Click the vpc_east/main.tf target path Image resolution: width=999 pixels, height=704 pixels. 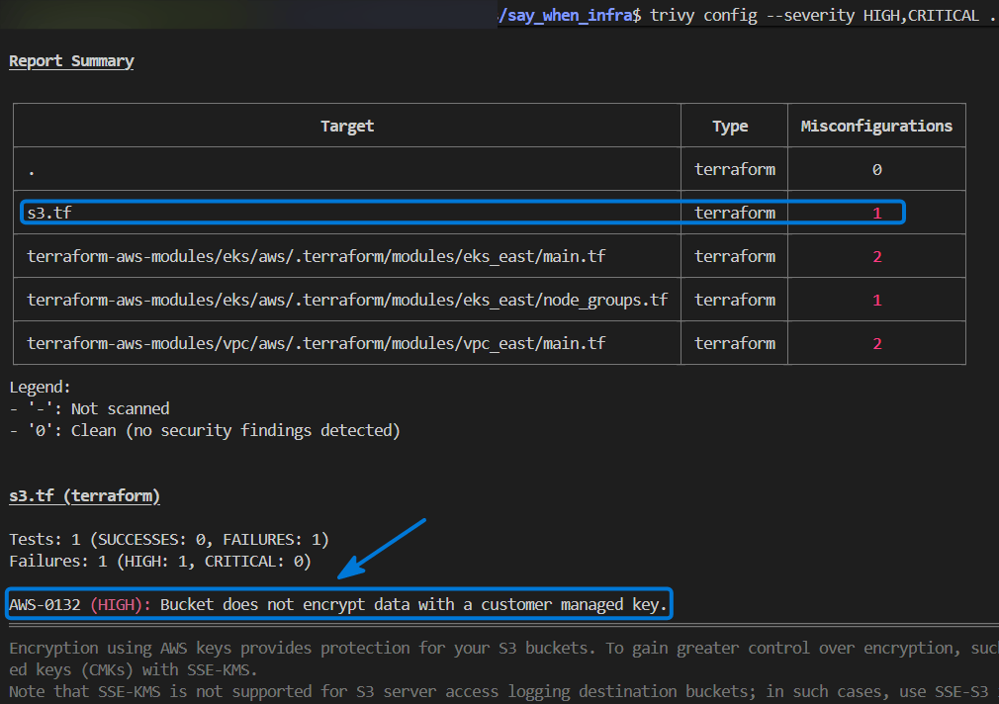(316, 343)
